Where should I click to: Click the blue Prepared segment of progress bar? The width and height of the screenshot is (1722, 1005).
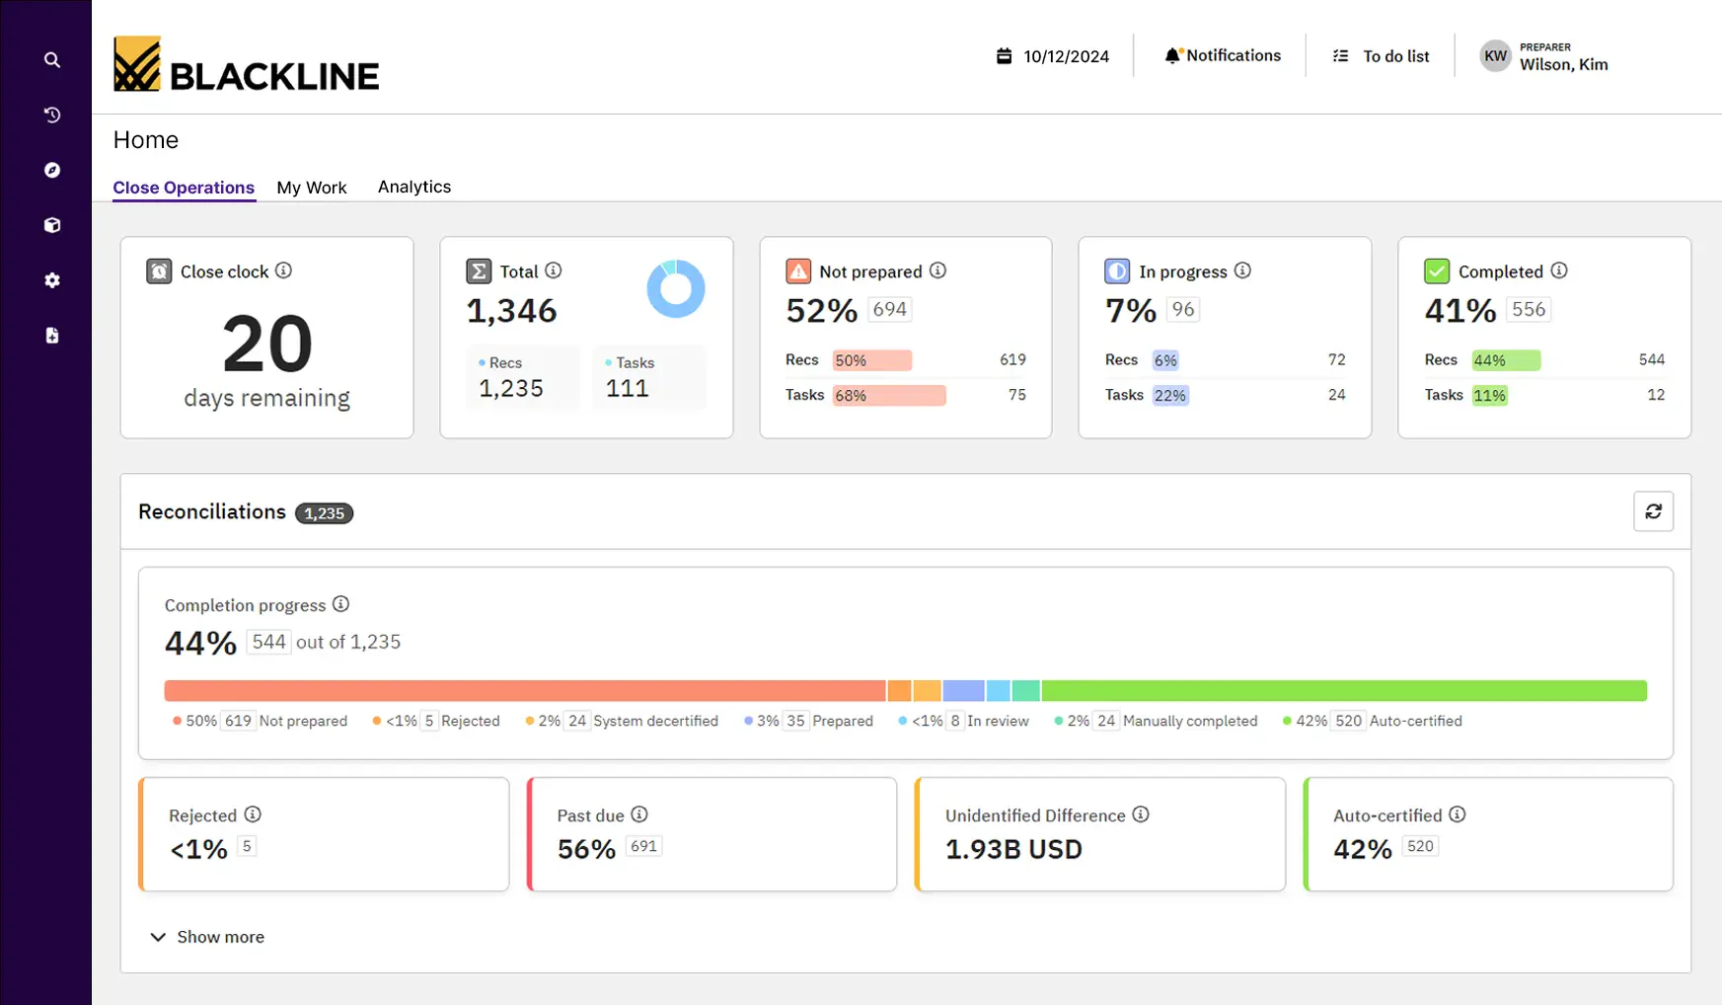pyautogui.click(x=963, y=690)
